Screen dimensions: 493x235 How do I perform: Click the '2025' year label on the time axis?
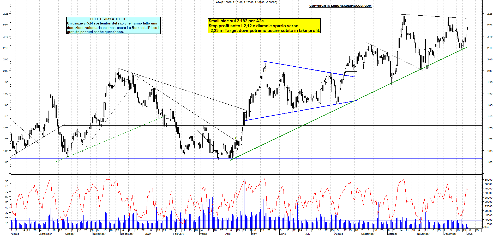click(x=470, y=234)
